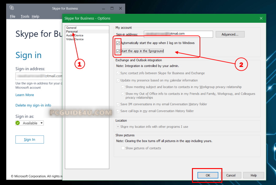Image resolution: width=276 pixels, height=185 pixels.
Task: Enable Show pictures of contacts checkbox
Action: (x=123, y=148)
